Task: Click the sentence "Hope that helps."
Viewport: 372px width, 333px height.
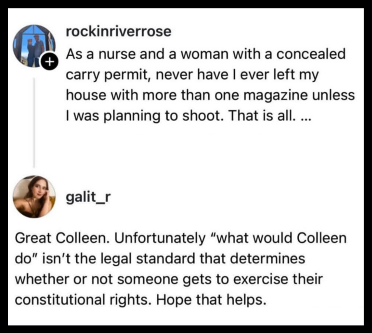Action: coord(211,300)
